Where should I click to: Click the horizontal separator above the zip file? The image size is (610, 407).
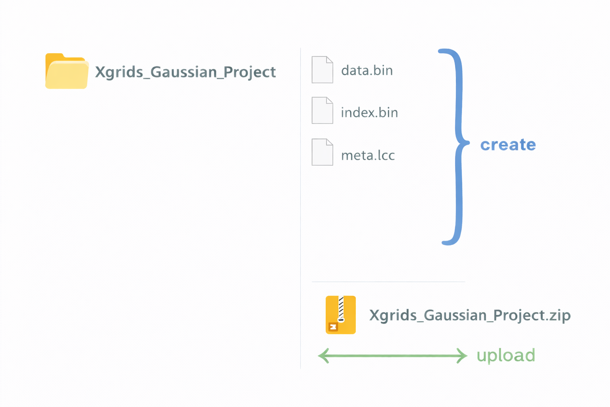pos(388,282)
